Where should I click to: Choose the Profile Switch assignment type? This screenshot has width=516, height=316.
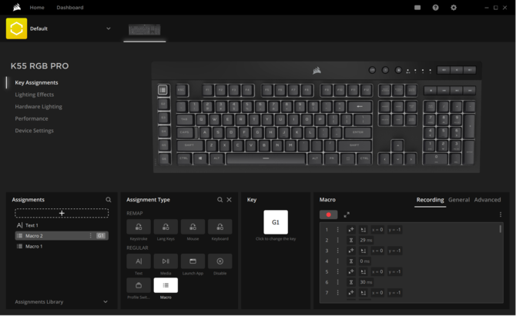click(x=139, y=285)
